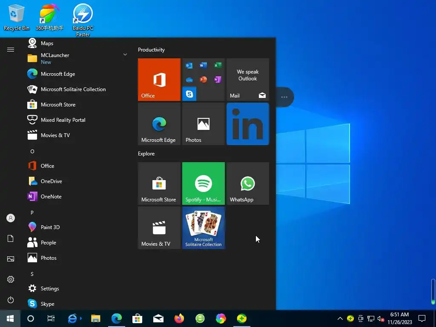Click the letter S section header
Screen dimensions: 436x327
pyautogui.click(x=32, y=274)
